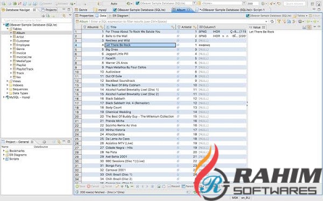Switch to the Genre editor tab

[81, 10]
